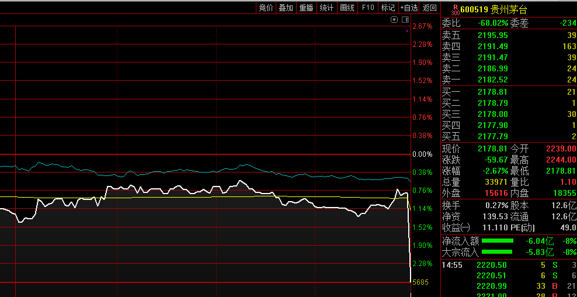Click the 股本 label
Viewport: 577px width, 297px height.
pos(519,206)
